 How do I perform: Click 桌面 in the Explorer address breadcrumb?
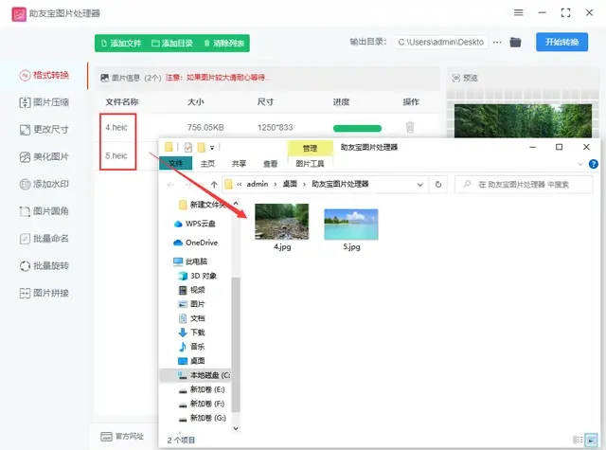(x=290, y=184)
